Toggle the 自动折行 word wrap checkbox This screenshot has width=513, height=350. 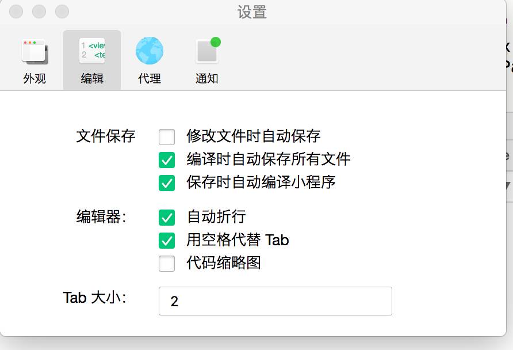[x=167, y=217]
